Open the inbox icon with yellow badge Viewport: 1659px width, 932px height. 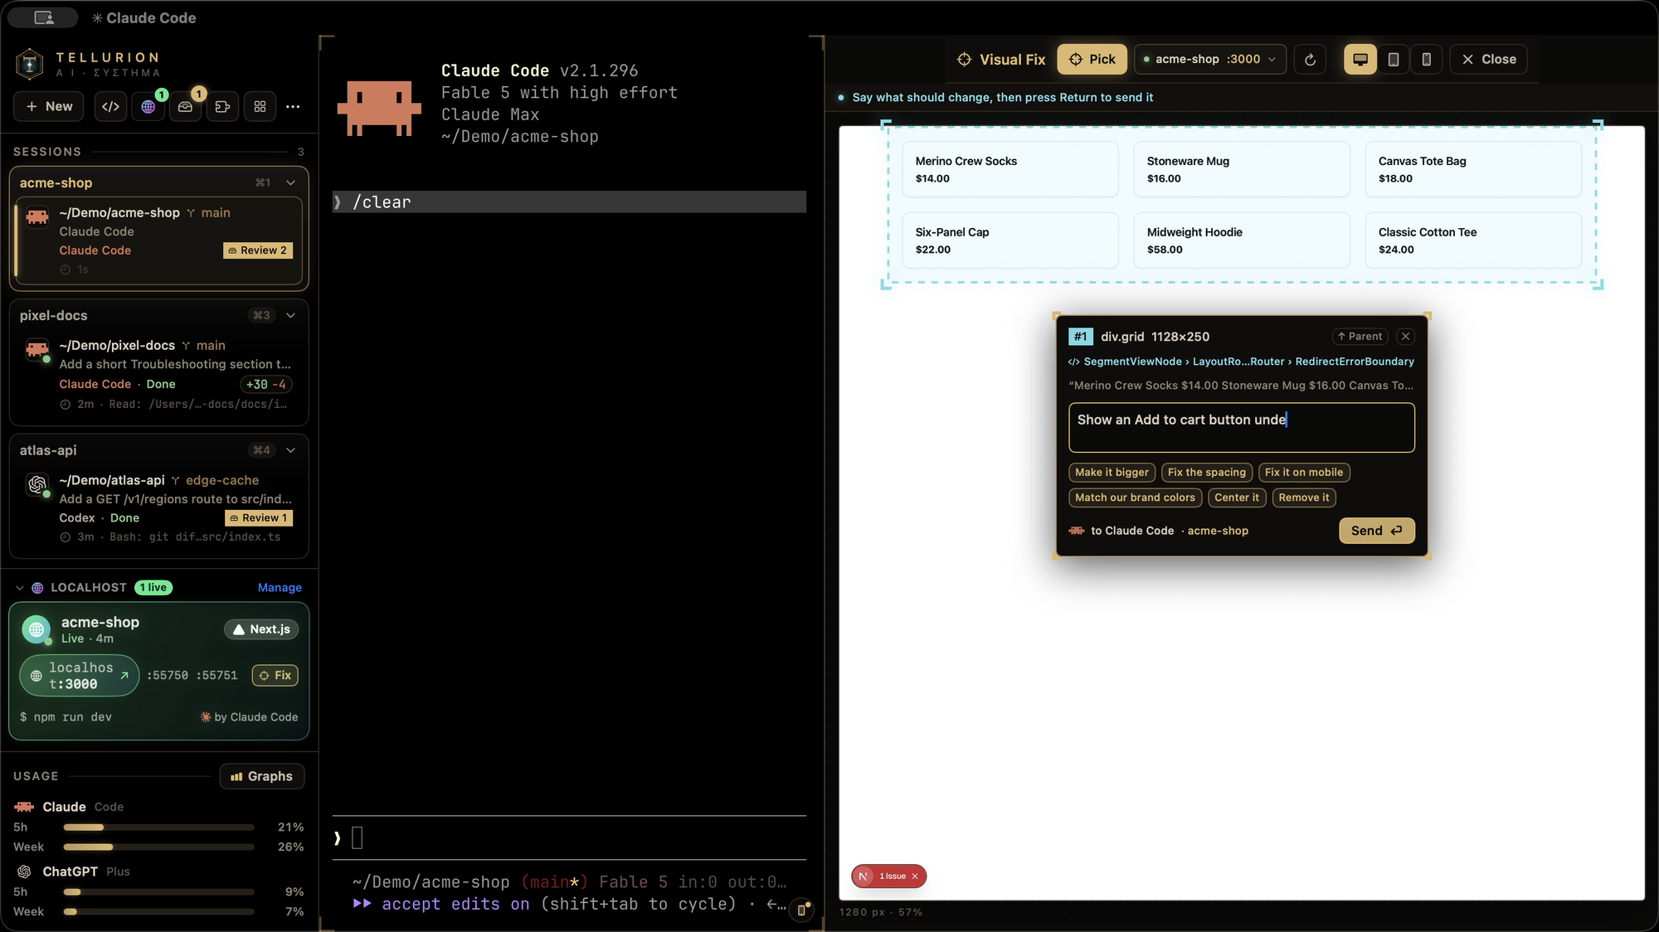click(x=186, y=106)
